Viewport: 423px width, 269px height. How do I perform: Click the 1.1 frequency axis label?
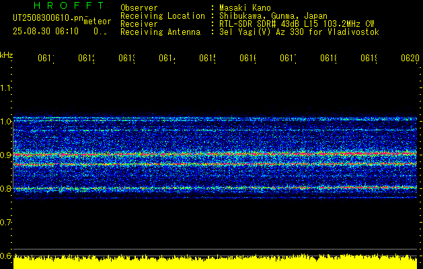click(6, 87)
